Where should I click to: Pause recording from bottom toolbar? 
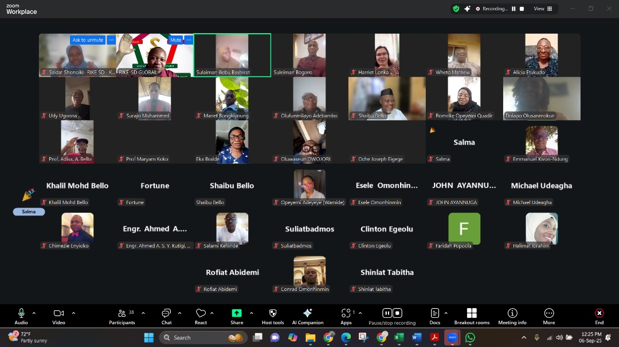[x=387, y=313]
